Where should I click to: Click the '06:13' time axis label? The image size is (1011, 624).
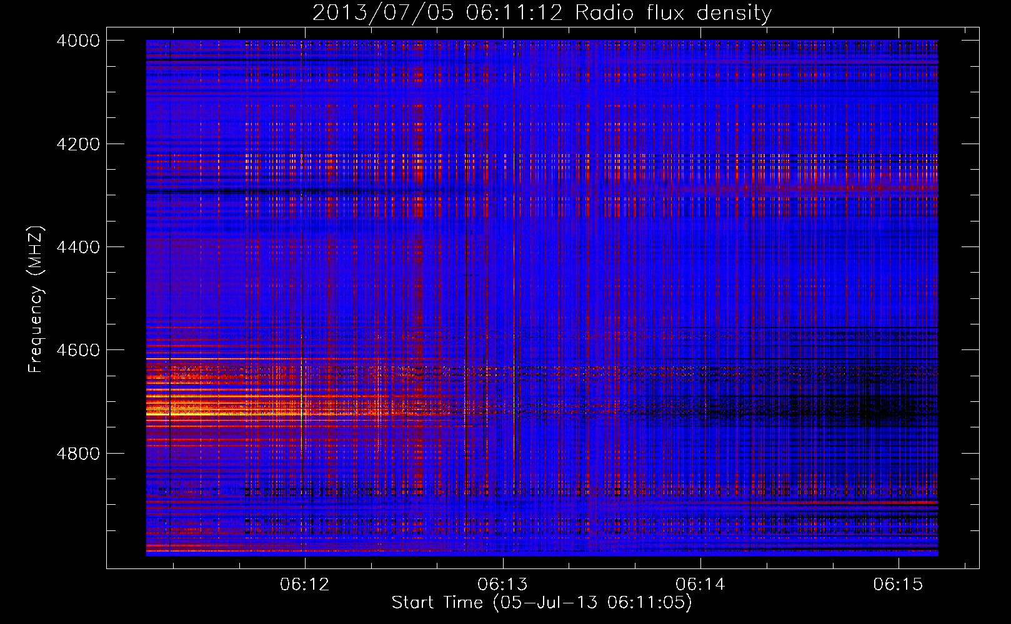pos(502,585)
